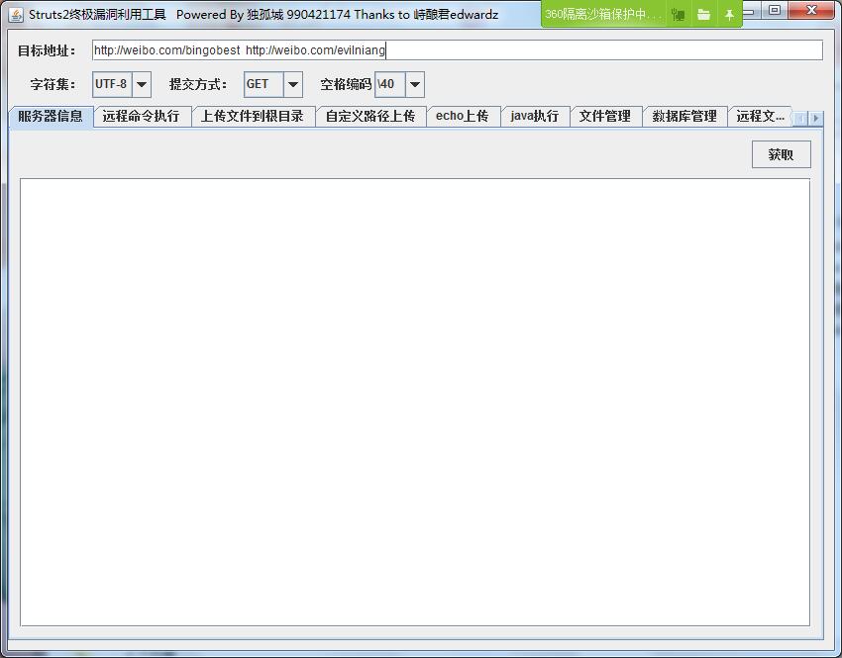Focus the 目标地址 URL input field

457,50
